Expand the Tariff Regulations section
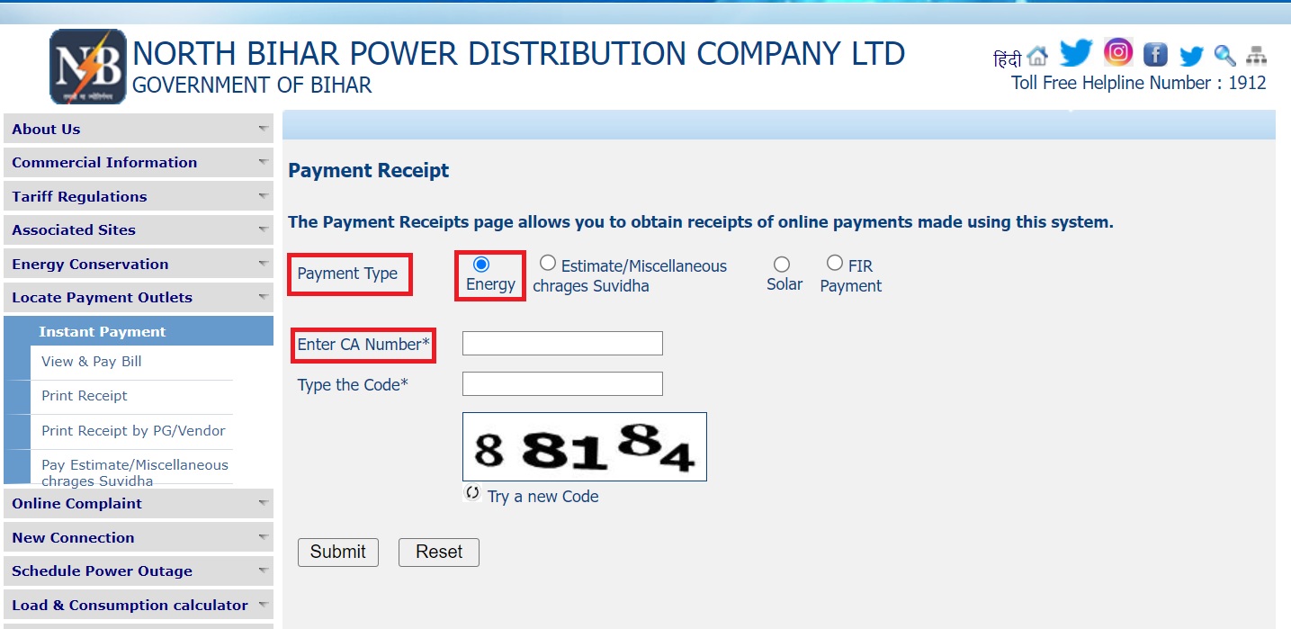 (78, 196)
